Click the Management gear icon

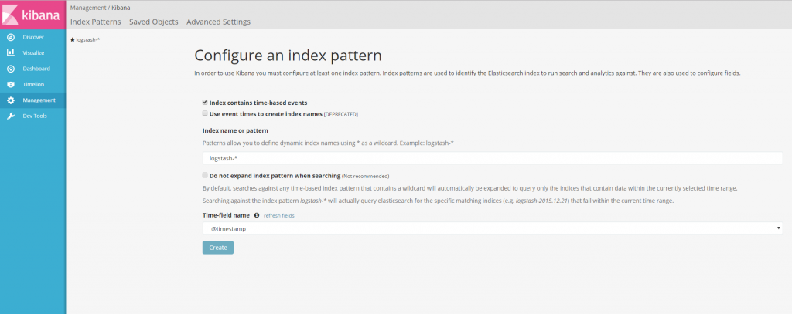11,100
